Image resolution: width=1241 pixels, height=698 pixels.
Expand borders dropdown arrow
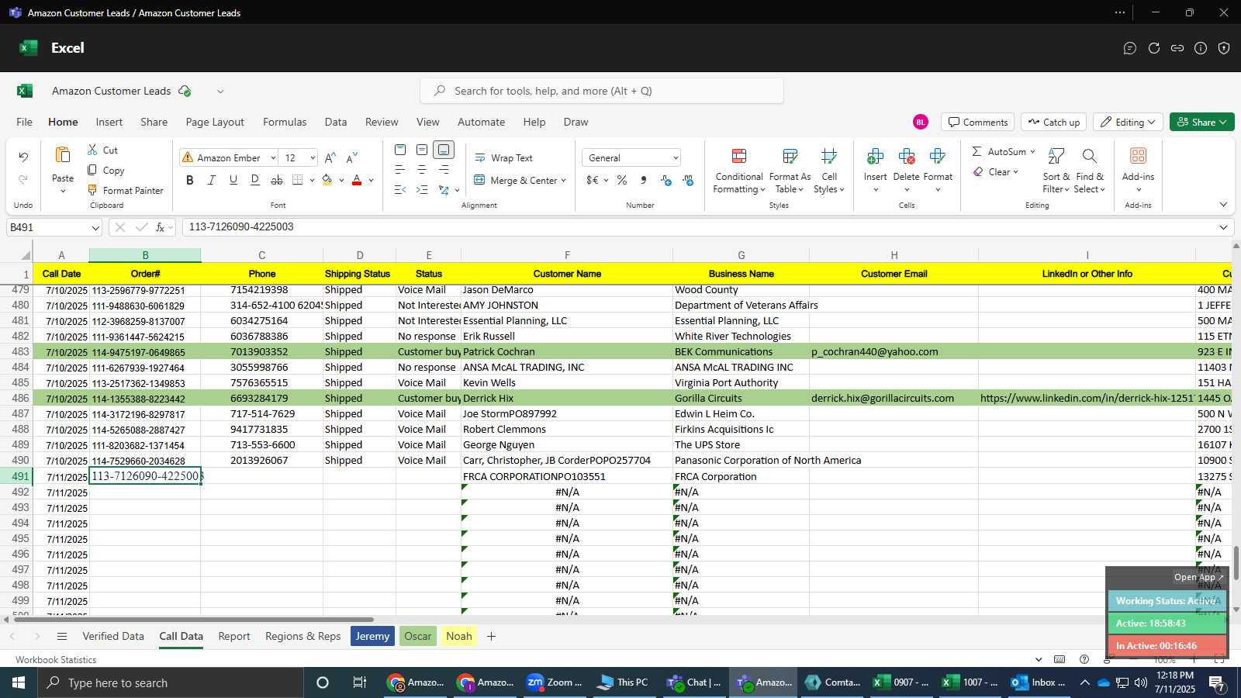312,180
